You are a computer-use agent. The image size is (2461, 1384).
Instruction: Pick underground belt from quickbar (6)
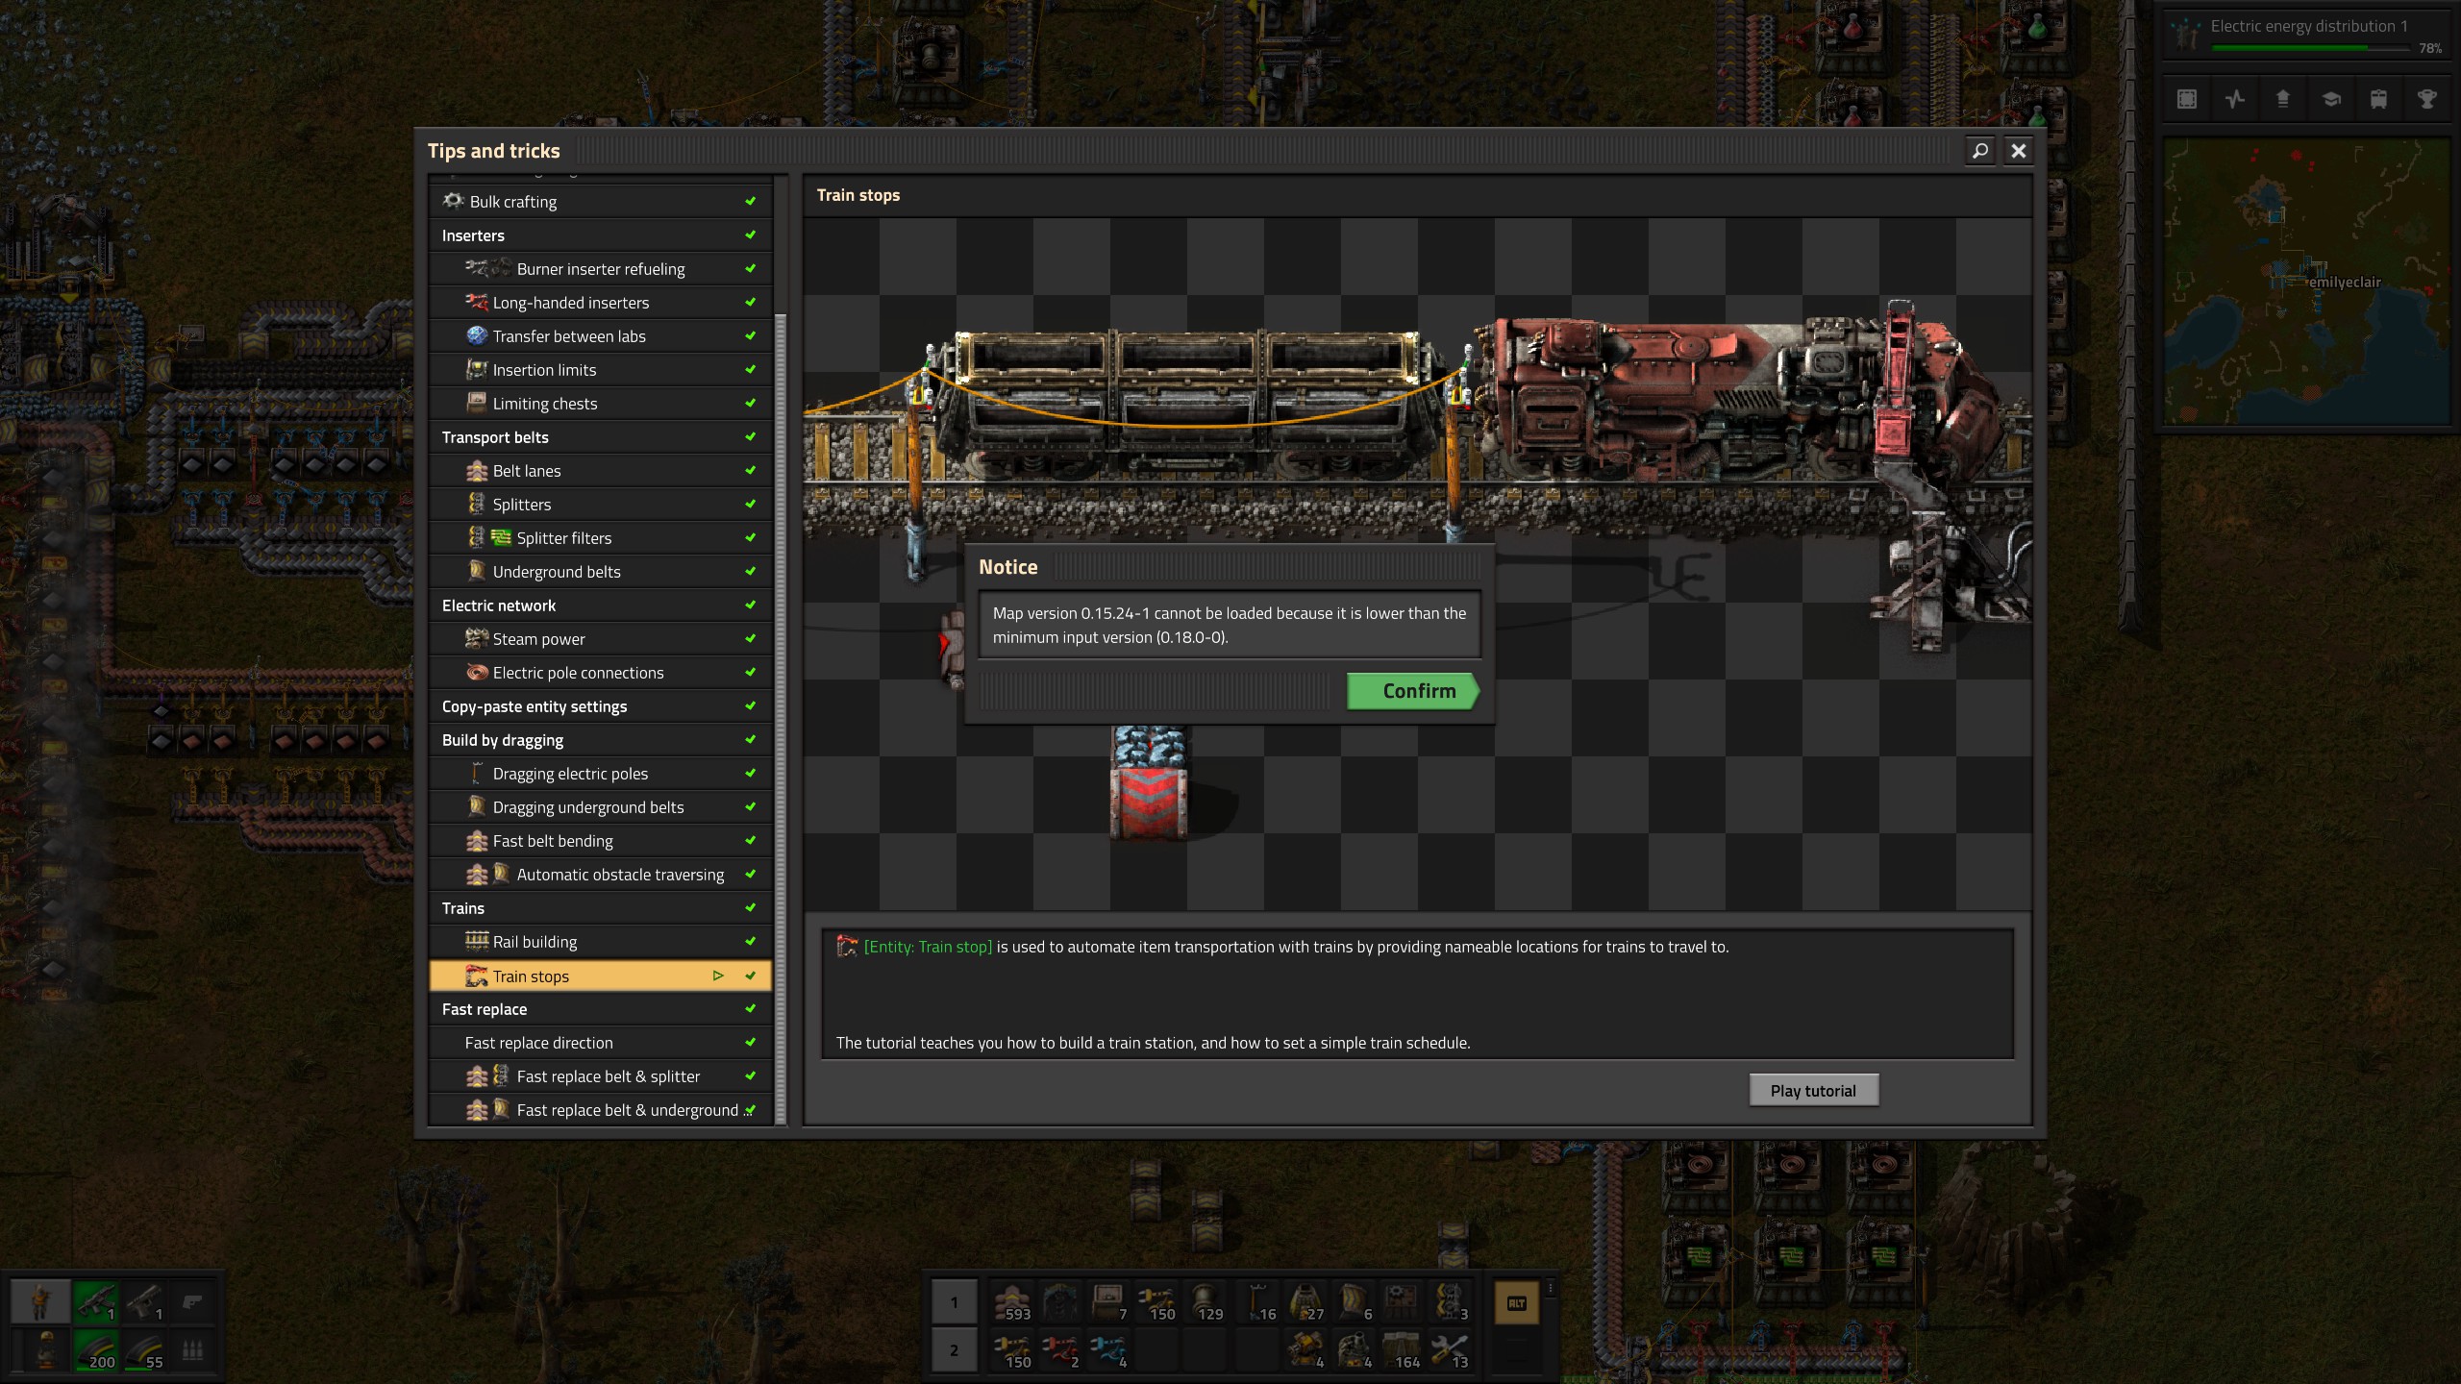tap(1355, 1302)
